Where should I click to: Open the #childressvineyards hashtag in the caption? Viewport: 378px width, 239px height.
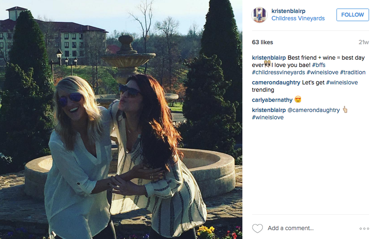pos(278,72)
